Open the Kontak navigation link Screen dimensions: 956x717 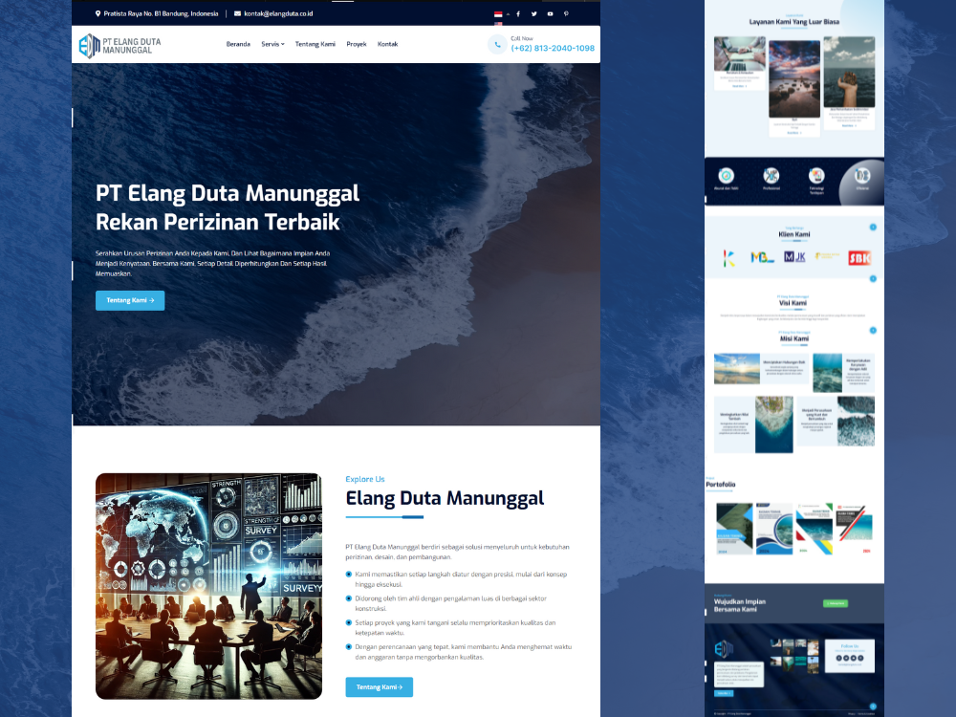pyautogui.click(x=387, y=44)
